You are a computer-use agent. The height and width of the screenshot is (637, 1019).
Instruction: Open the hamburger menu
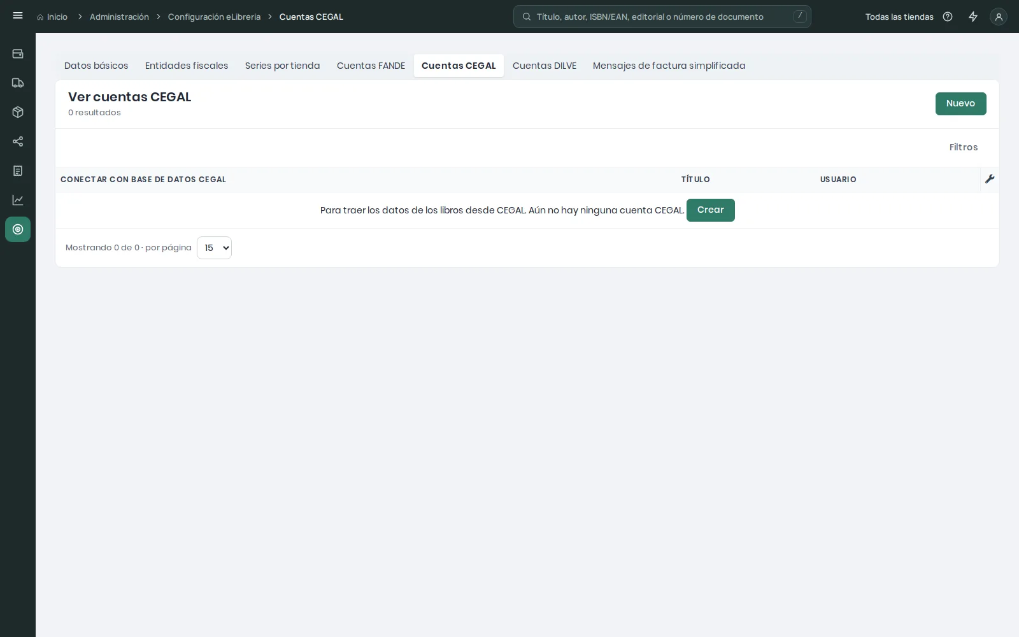point(18,16)
